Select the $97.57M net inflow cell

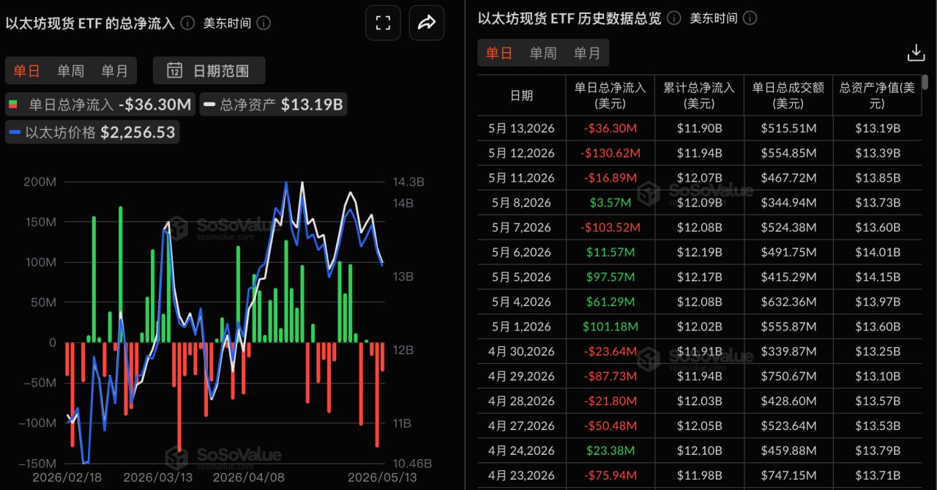click(x=611, y=278)
